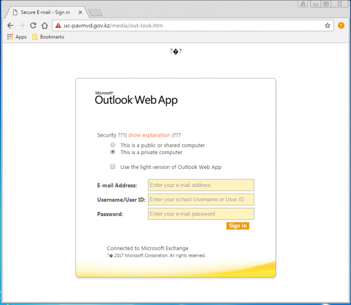The image size is (351, 305).
Task: Click the show explanation link
Action: [149, 135]
